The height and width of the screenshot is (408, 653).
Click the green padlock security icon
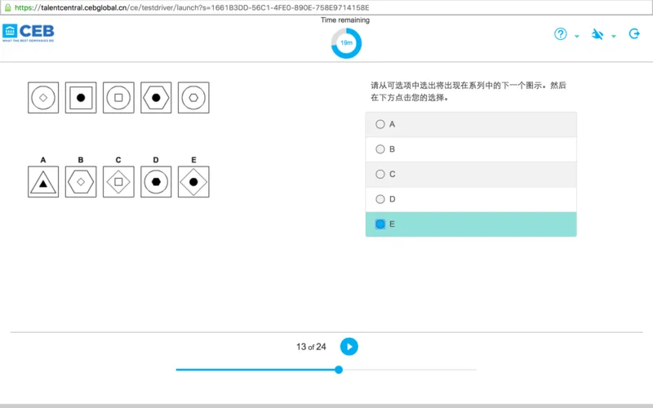click(x=7, y=7)
